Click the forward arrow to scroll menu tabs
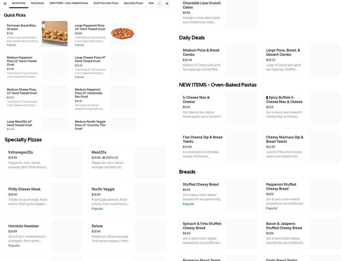348x261 pixels. click(x=167, y=3)
